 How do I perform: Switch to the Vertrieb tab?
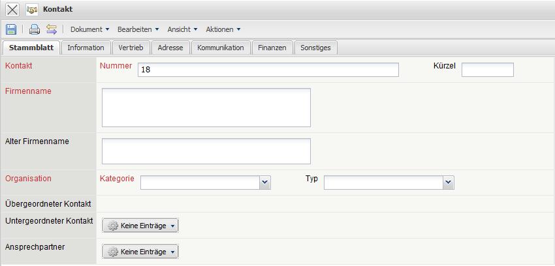(x=131, y=48)
